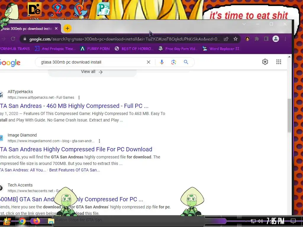
Task: Focus the Google search box text
Action: point(71,62)
